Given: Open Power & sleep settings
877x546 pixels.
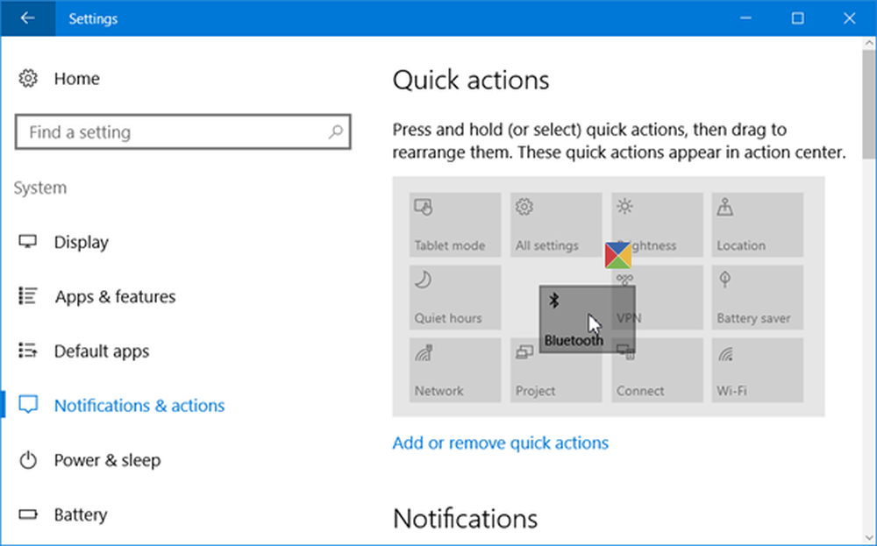Looking at the screenshot, I should coord(107,460).
